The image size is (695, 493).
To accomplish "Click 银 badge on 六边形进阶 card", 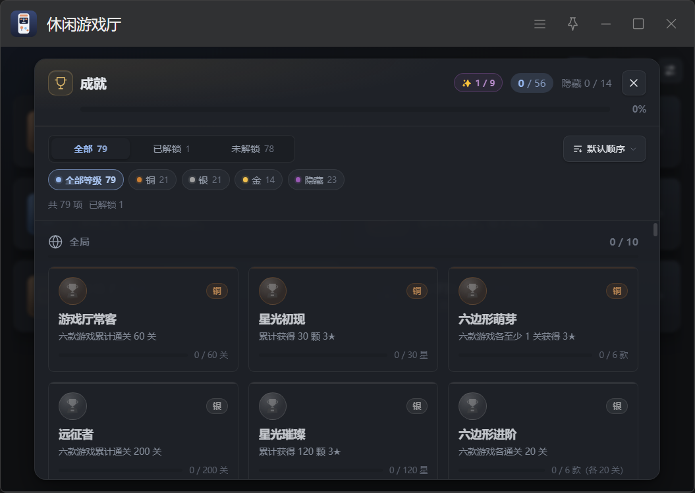I will [x=617, y=405].
